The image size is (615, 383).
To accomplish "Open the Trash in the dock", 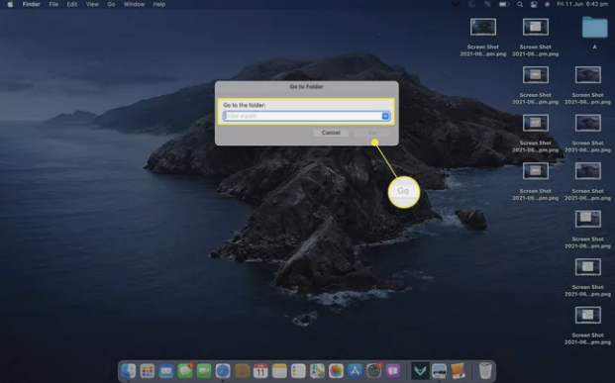I will click(485, 371).
